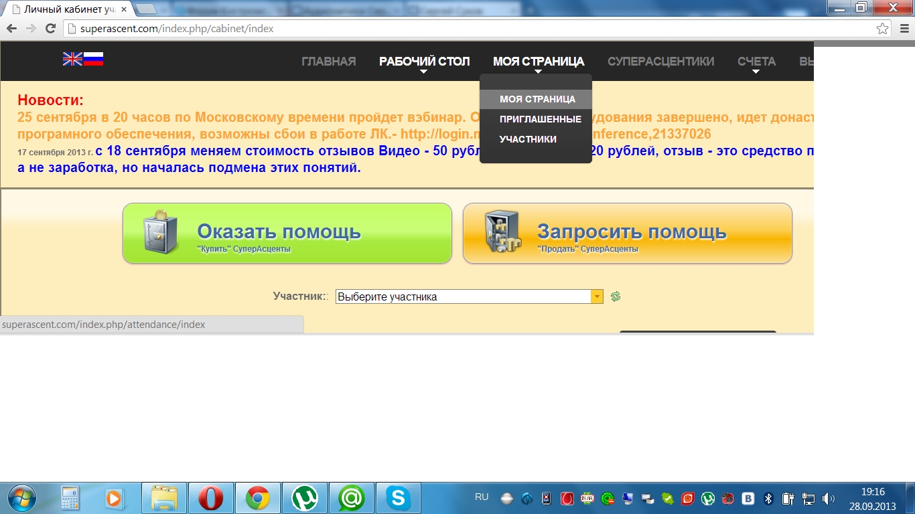The image size is (915, 514).
Task: Switch site language to English via UK flag
Action: coord(72,59)
